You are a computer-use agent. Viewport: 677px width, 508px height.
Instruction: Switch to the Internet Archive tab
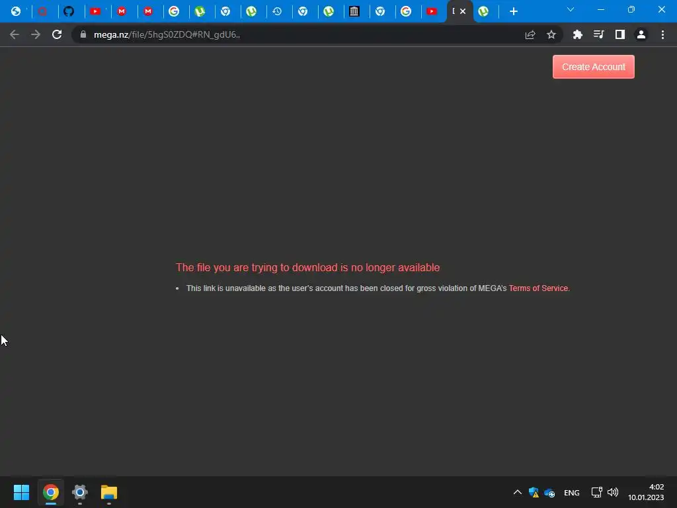354,11
